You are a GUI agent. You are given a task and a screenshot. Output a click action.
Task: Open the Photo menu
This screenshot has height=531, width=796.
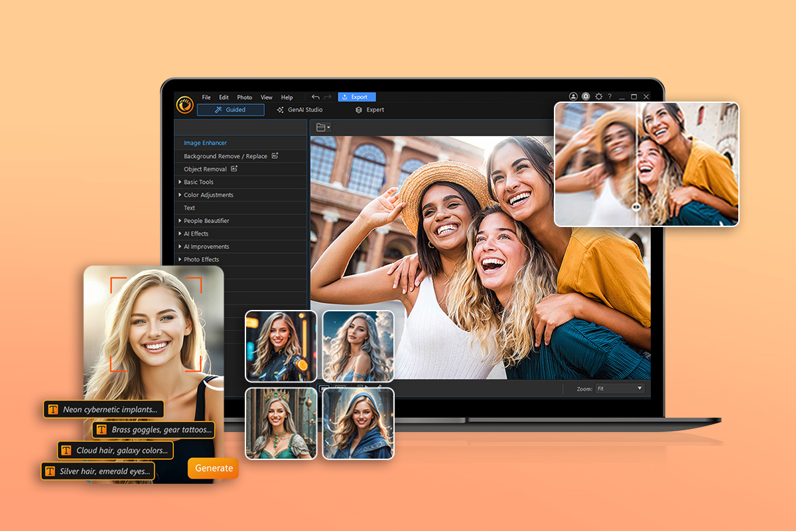244,97
